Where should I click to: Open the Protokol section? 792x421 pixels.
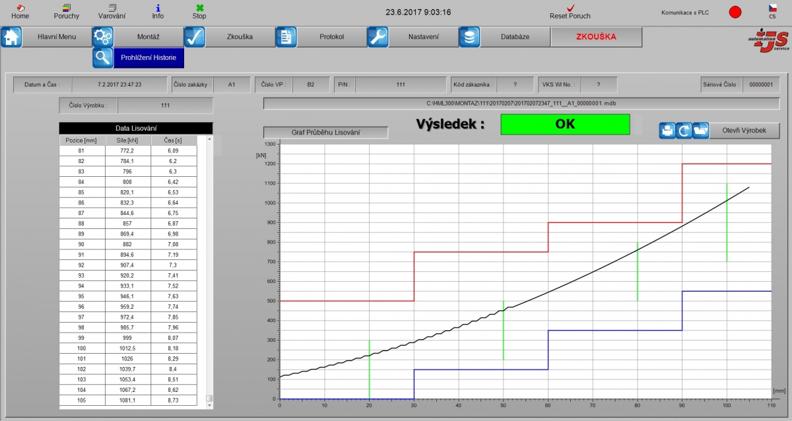pos(331,37)
